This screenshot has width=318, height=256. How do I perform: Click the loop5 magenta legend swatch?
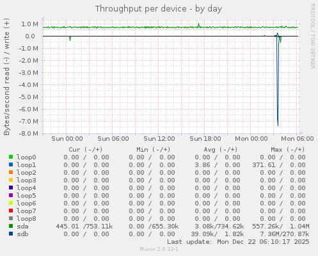click(x=11, y=195)
